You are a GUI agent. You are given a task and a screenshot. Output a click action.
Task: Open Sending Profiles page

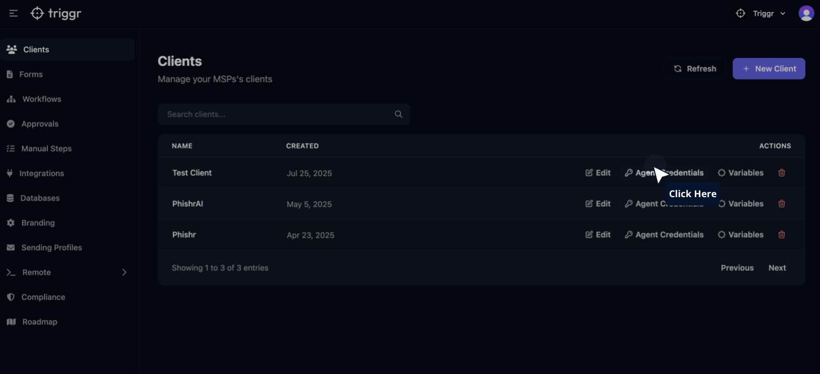click(51, 248)
